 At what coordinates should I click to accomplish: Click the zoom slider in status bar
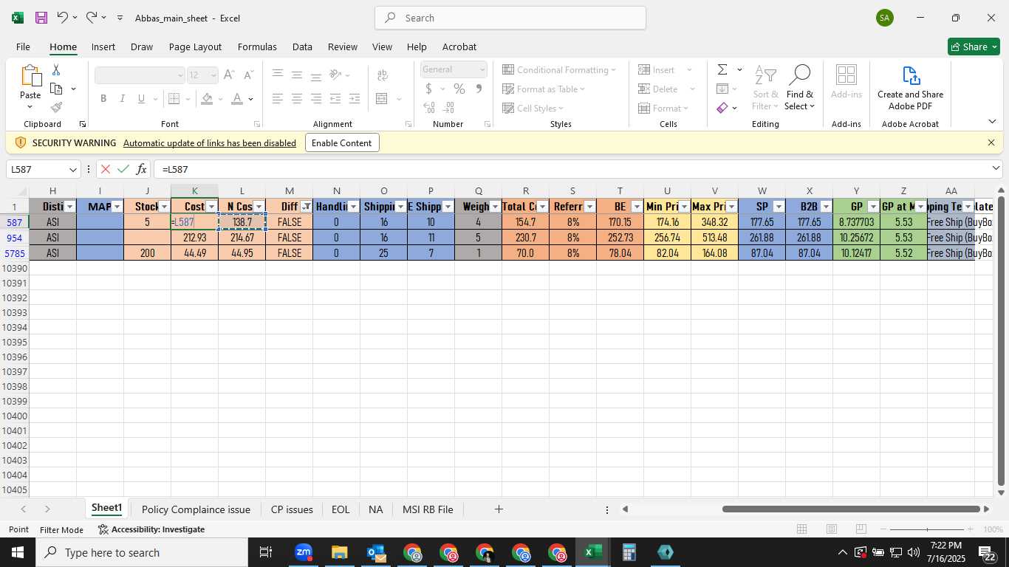click(x=927, y=529)
